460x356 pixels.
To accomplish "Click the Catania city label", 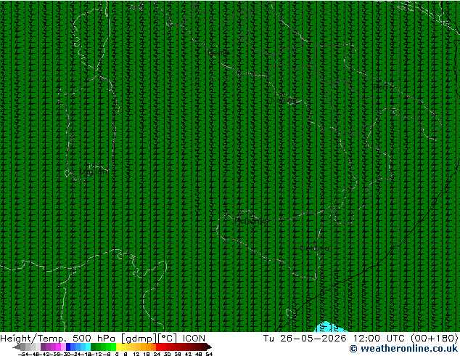I will 314,248.
